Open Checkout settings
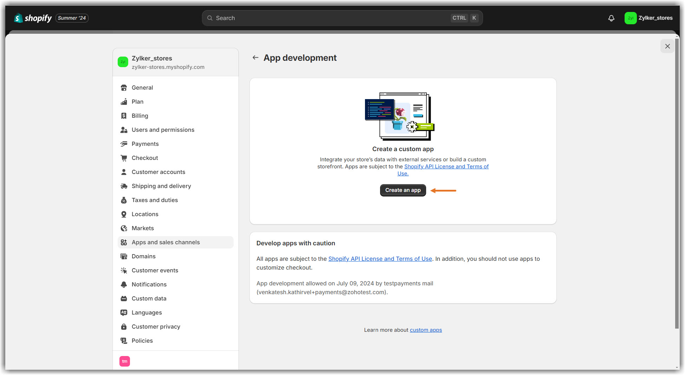 [176, 158]
